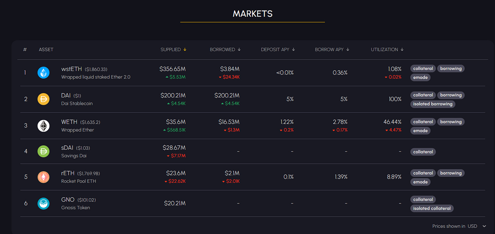This screenshot has height=234, width=495.
Task: Click rETH row's collateral tag
Action: click(x=423, y=173)
